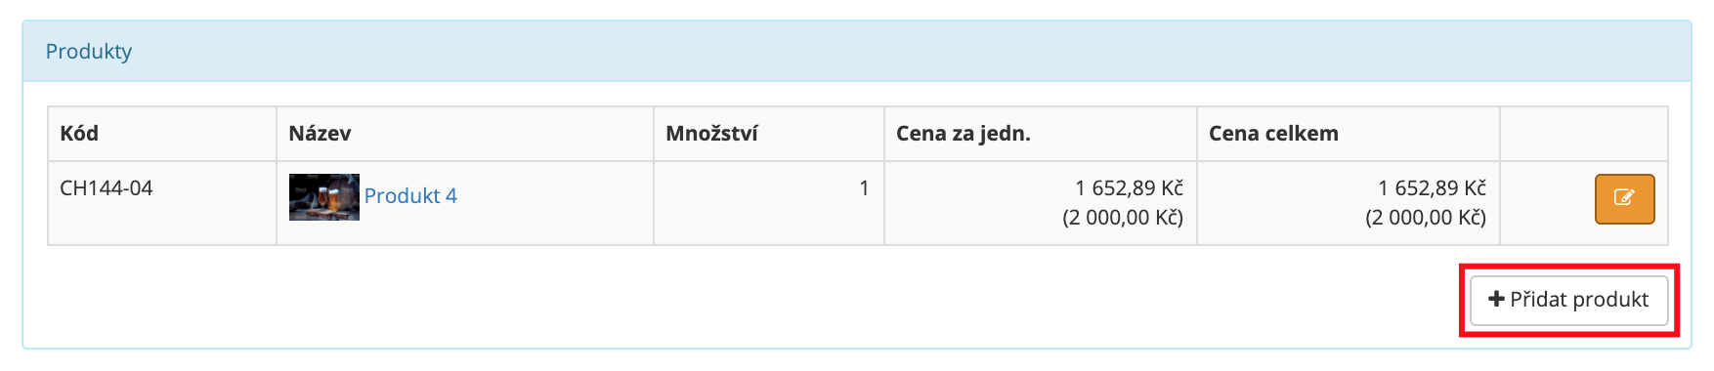Open the Produkt 4 link
The height and width of the screenshot is (371, 1714).
coord(410,195)
